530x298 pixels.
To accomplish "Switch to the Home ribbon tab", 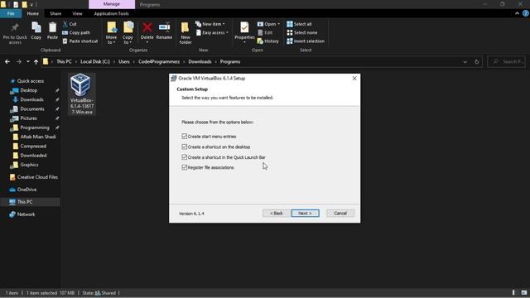I will pyautogui.click(x=33, y=13).
